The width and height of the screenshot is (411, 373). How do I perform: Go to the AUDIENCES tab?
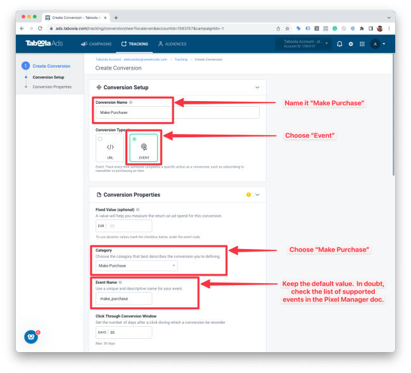click(172, 44)
